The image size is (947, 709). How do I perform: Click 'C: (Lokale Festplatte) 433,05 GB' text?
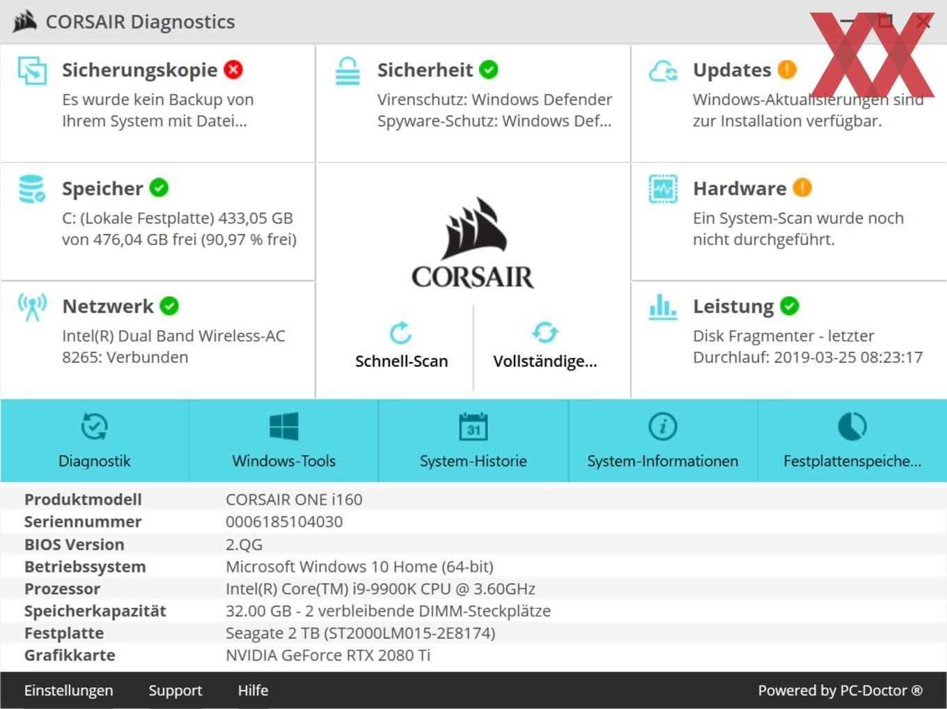pyautogui.click(x=178, y=218)
